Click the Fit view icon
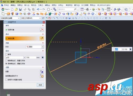133x96 pixels. (82, 9)
